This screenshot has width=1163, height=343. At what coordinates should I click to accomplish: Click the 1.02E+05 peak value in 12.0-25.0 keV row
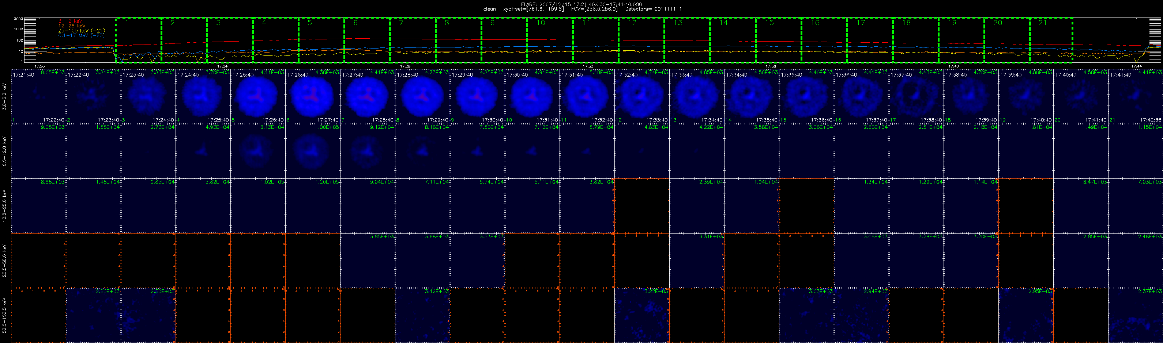pyautogui.click(x=273, y=182)
